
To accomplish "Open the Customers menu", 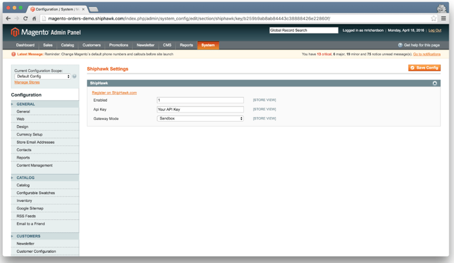I will (x=91, y=45).
